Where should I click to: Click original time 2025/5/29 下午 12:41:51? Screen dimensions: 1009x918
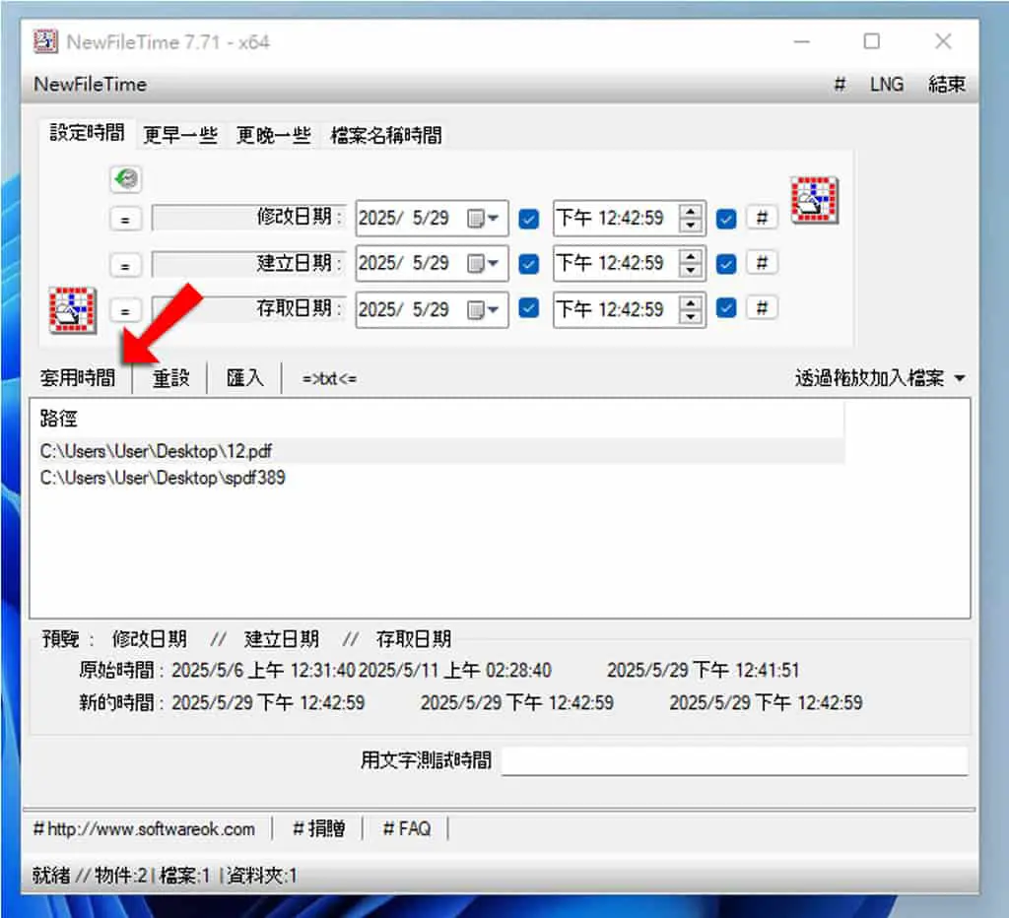(x=703, y=671)
